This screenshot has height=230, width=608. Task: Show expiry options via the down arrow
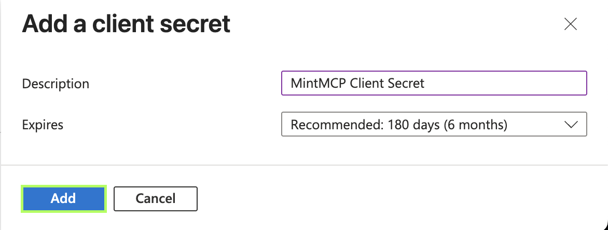click(x=571, y=125)
